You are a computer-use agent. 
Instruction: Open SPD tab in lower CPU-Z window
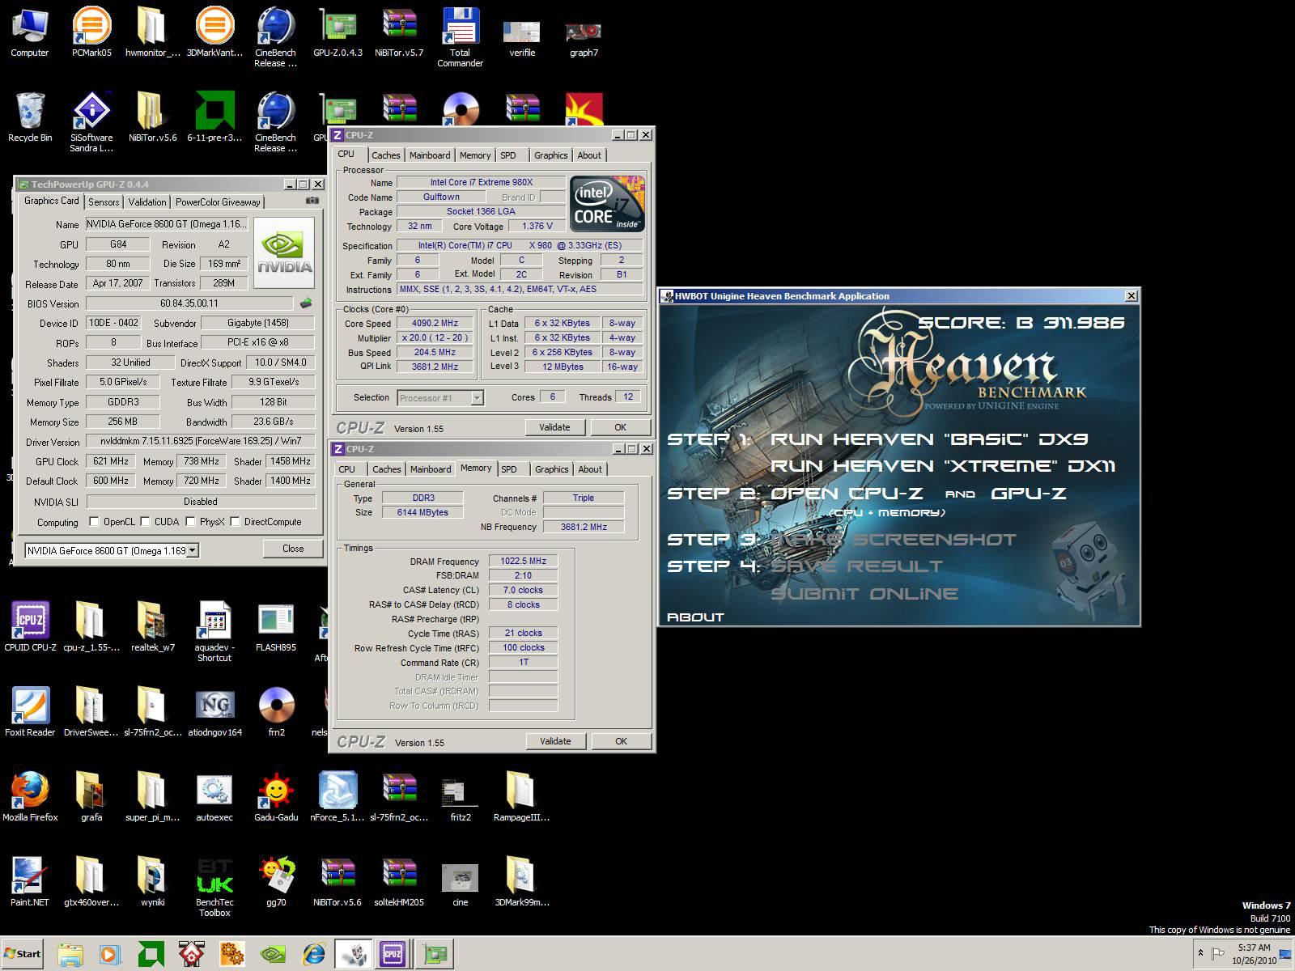pos(509,469)
